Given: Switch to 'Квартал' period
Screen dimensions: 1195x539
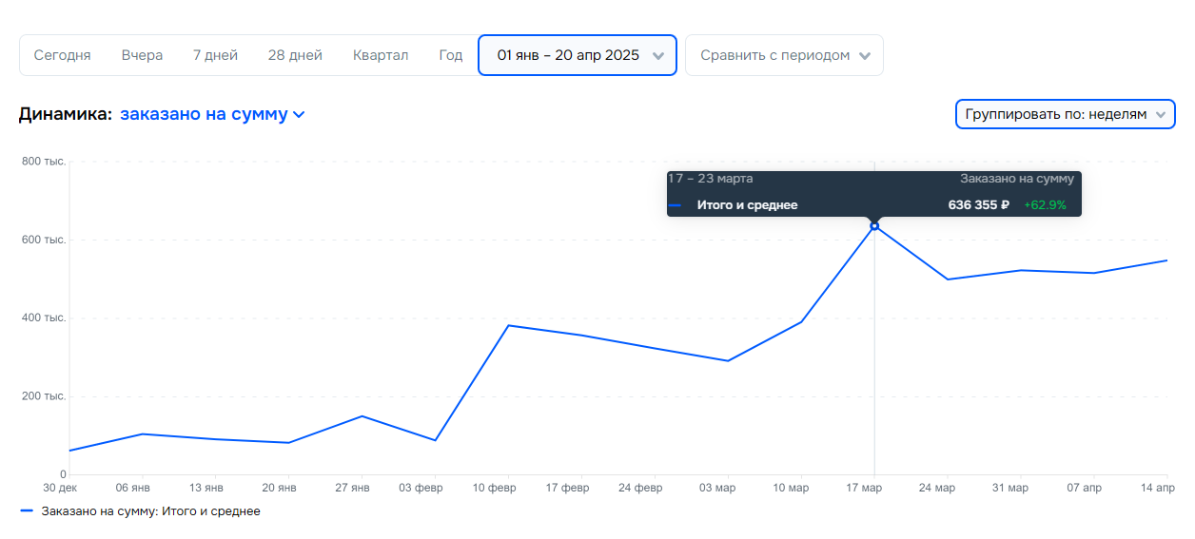Looking at the screenshot, I should click(x=381, y=55).
